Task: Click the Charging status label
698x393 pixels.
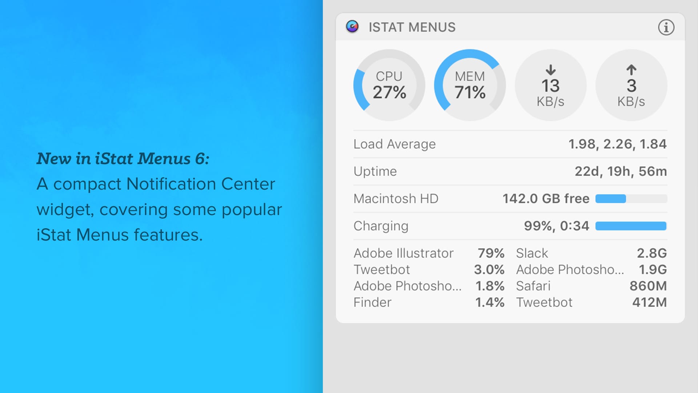Action: [x=381, y=226]
